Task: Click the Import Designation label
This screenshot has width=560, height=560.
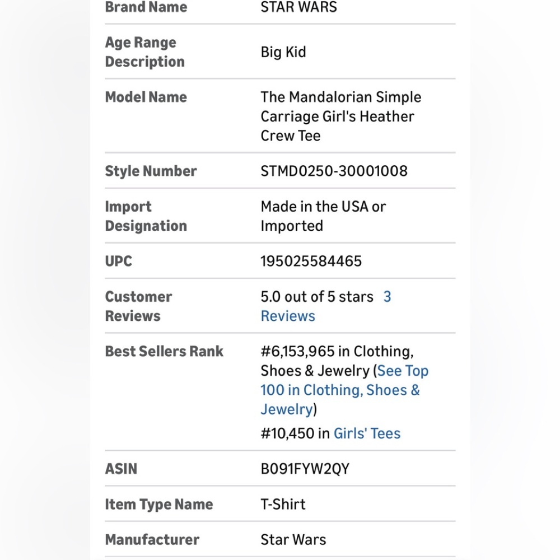Action: click(x=146, y=216)
